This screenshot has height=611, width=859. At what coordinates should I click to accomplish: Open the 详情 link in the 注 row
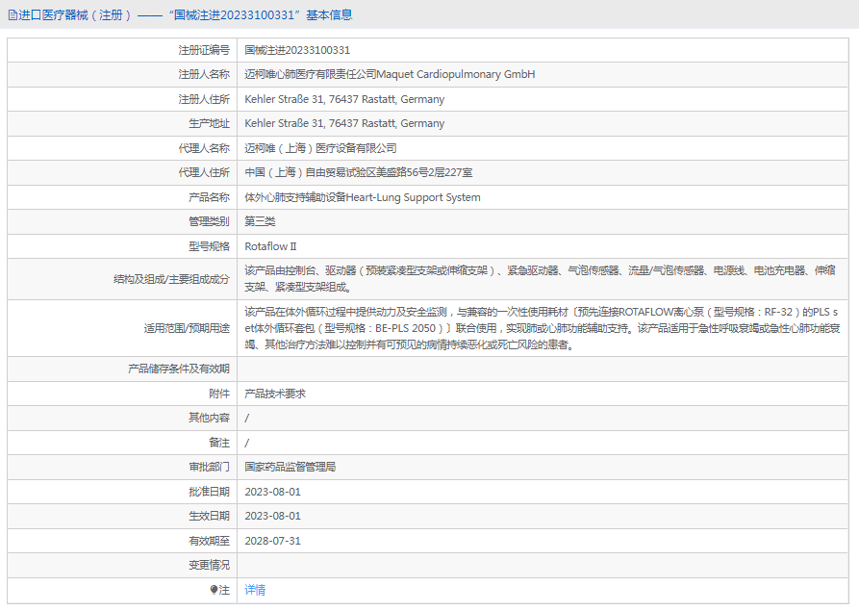[x=255, y=590]
